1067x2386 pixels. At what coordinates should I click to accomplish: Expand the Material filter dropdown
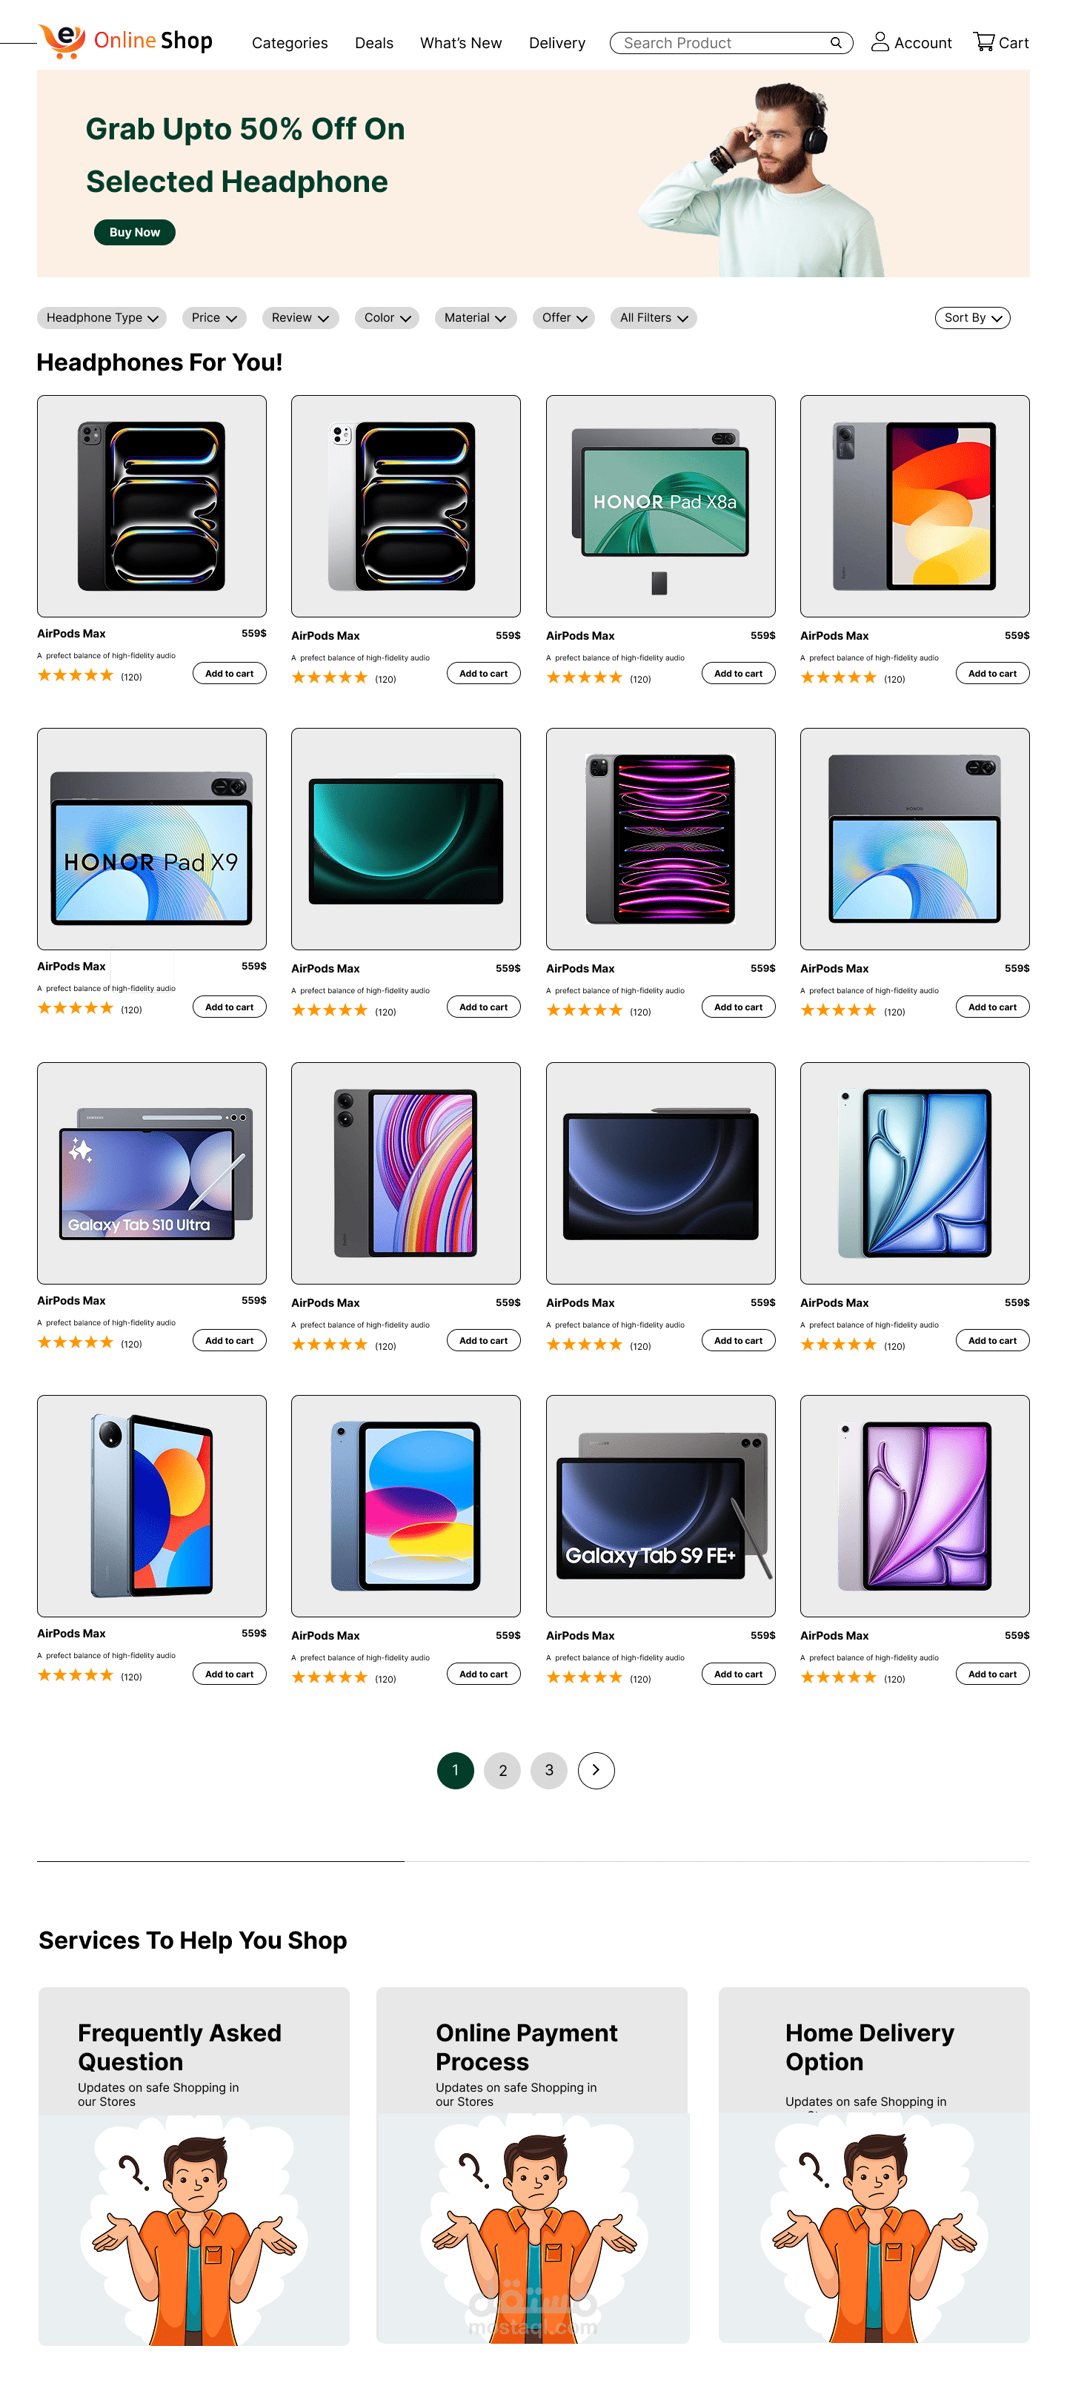tap(475, 318)
